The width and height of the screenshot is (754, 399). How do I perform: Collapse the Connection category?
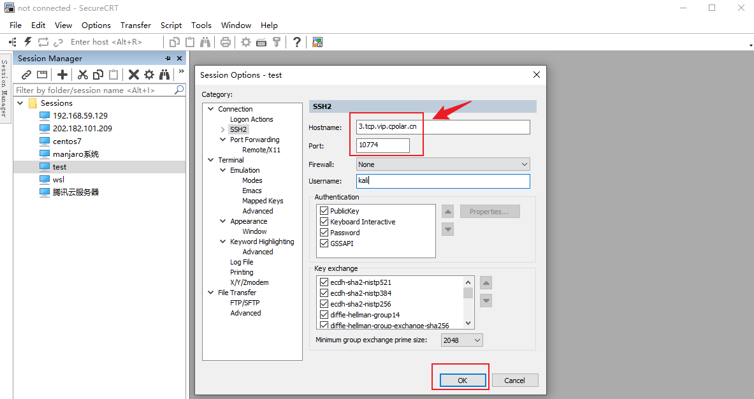[210, 109]
